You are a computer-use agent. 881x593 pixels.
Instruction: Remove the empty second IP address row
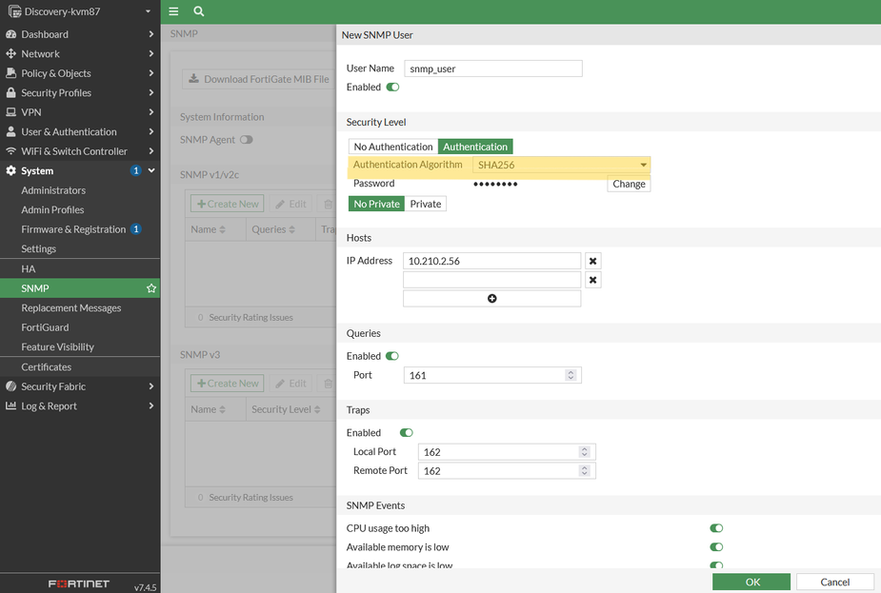click(592, 280)
